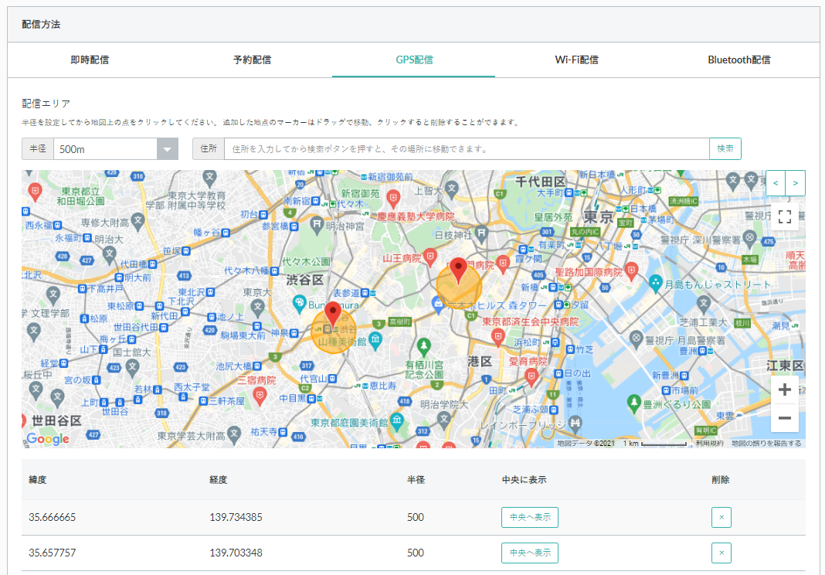Viewport: 825px width, 575px height.
Task: Click the 慶應義塾大学病院 hospital pin
Action: pos(393,199)
